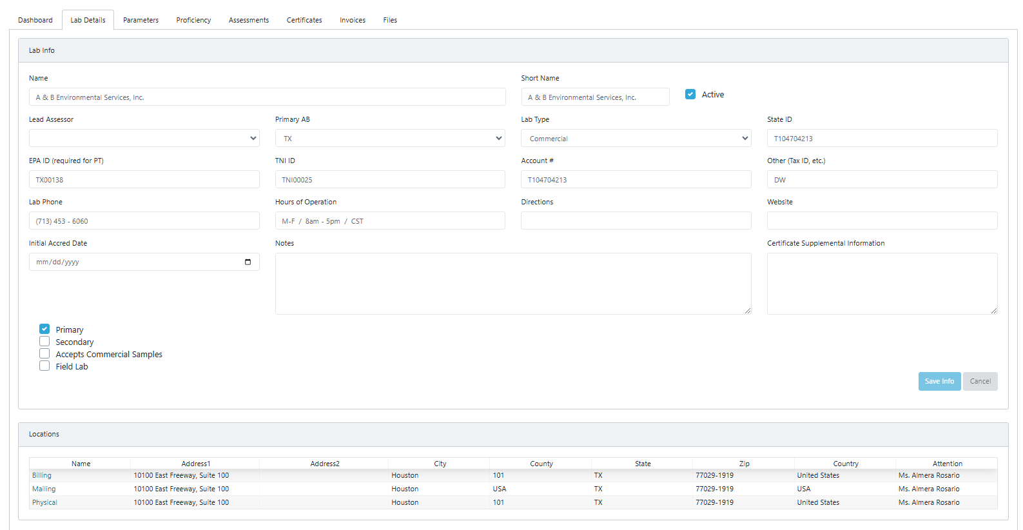Image resolution: width=1023 pixels, height=530 pixels.
Task: Focus the empty Directions field
Action: click(x=636, y=221)
